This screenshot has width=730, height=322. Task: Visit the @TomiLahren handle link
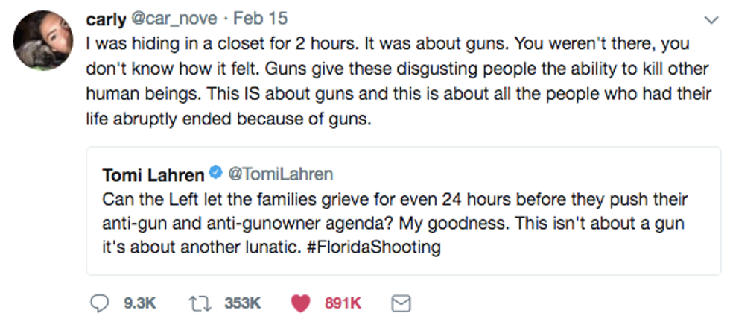[279, 174]
